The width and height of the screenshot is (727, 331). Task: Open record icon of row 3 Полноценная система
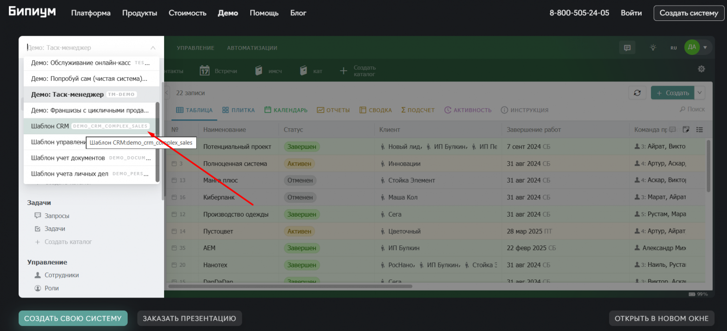(174, 164)
